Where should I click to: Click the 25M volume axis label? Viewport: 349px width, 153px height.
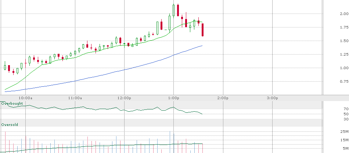[x=345, y=132]
